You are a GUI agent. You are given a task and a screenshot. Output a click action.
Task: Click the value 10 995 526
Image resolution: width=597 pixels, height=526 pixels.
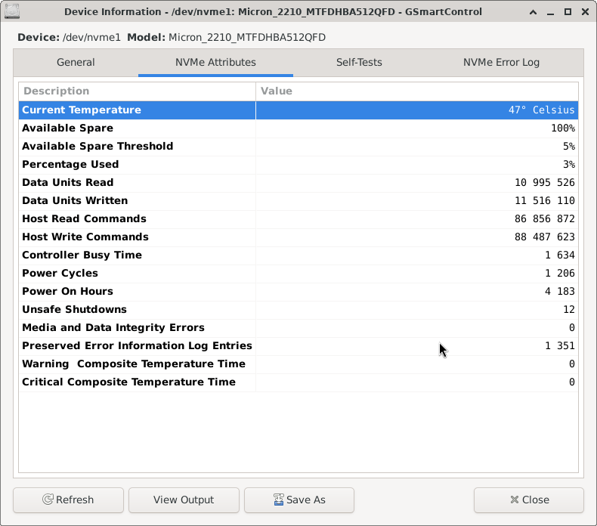point(544,183)
